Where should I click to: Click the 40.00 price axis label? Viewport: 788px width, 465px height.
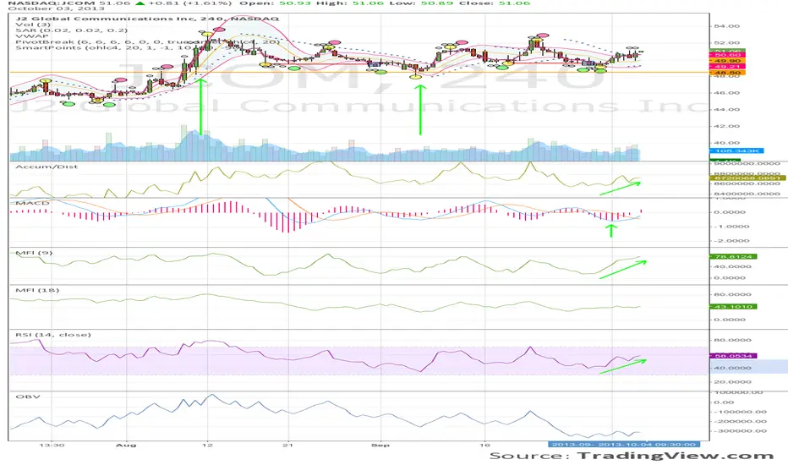point(726,143)
